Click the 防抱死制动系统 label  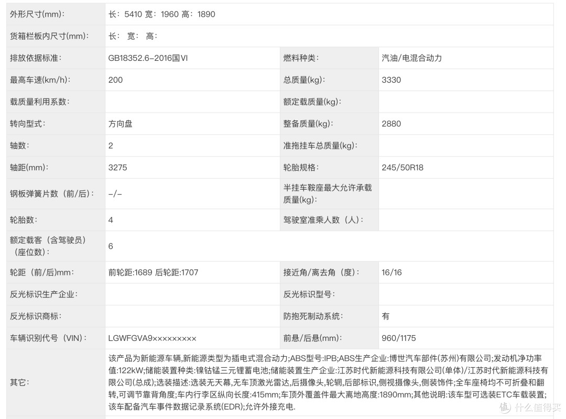click(x=313, y=316)
